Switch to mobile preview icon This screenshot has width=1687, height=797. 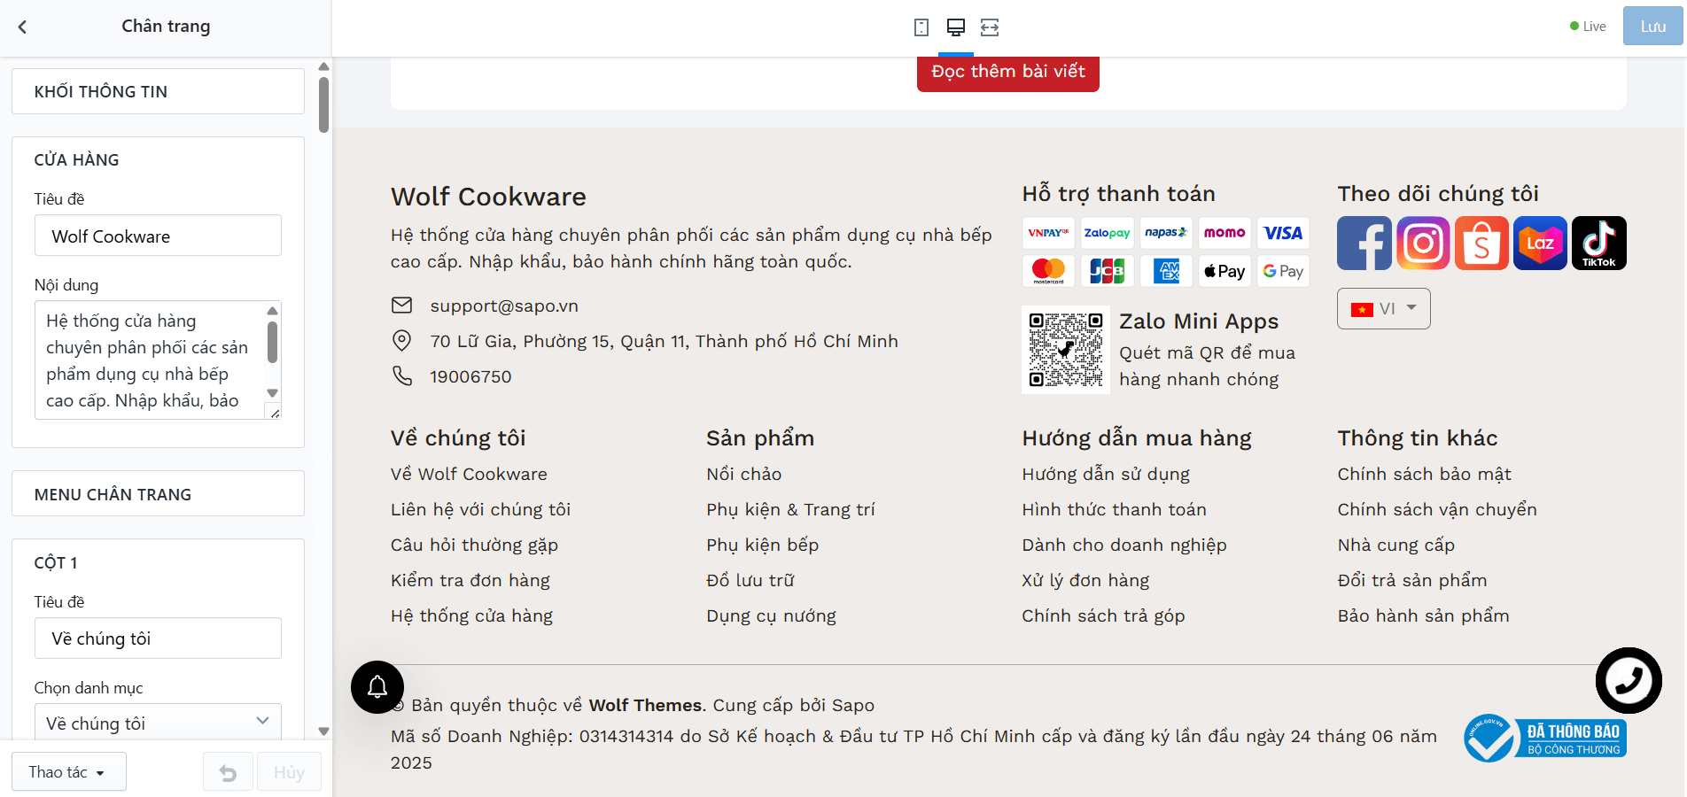click(x=921, y=27)
